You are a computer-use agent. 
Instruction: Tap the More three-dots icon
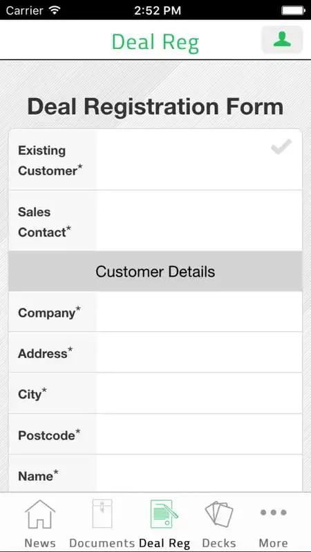click(273, 512)
